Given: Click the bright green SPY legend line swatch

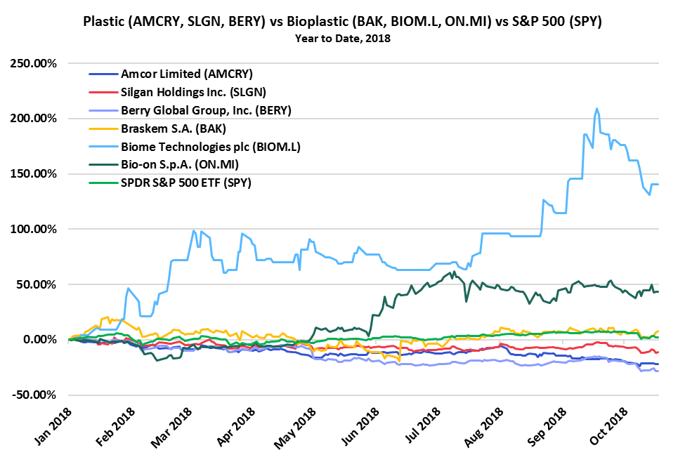Looking at the screenshot, I should pos(103,183).
